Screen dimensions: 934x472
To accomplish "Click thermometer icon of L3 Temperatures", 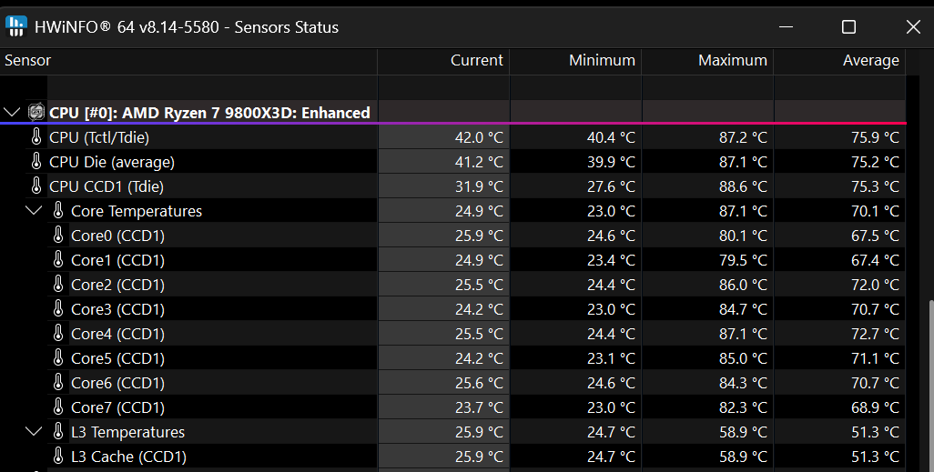I will (x=58, y=431).
